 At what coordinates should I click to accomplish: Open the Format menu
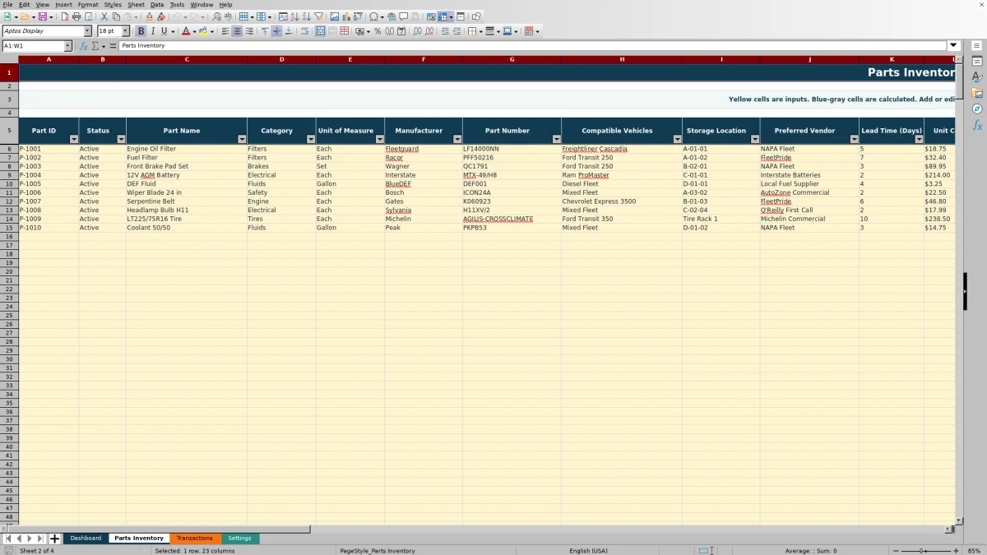[x=88, y=4]
